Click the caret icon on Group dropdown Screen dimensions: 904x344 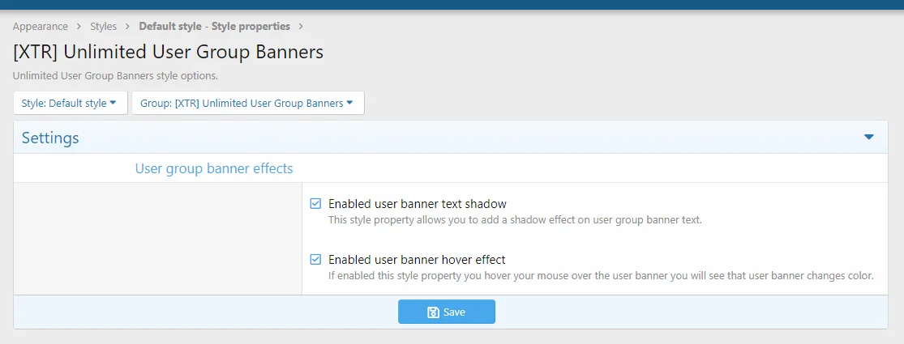click(349, 103)
